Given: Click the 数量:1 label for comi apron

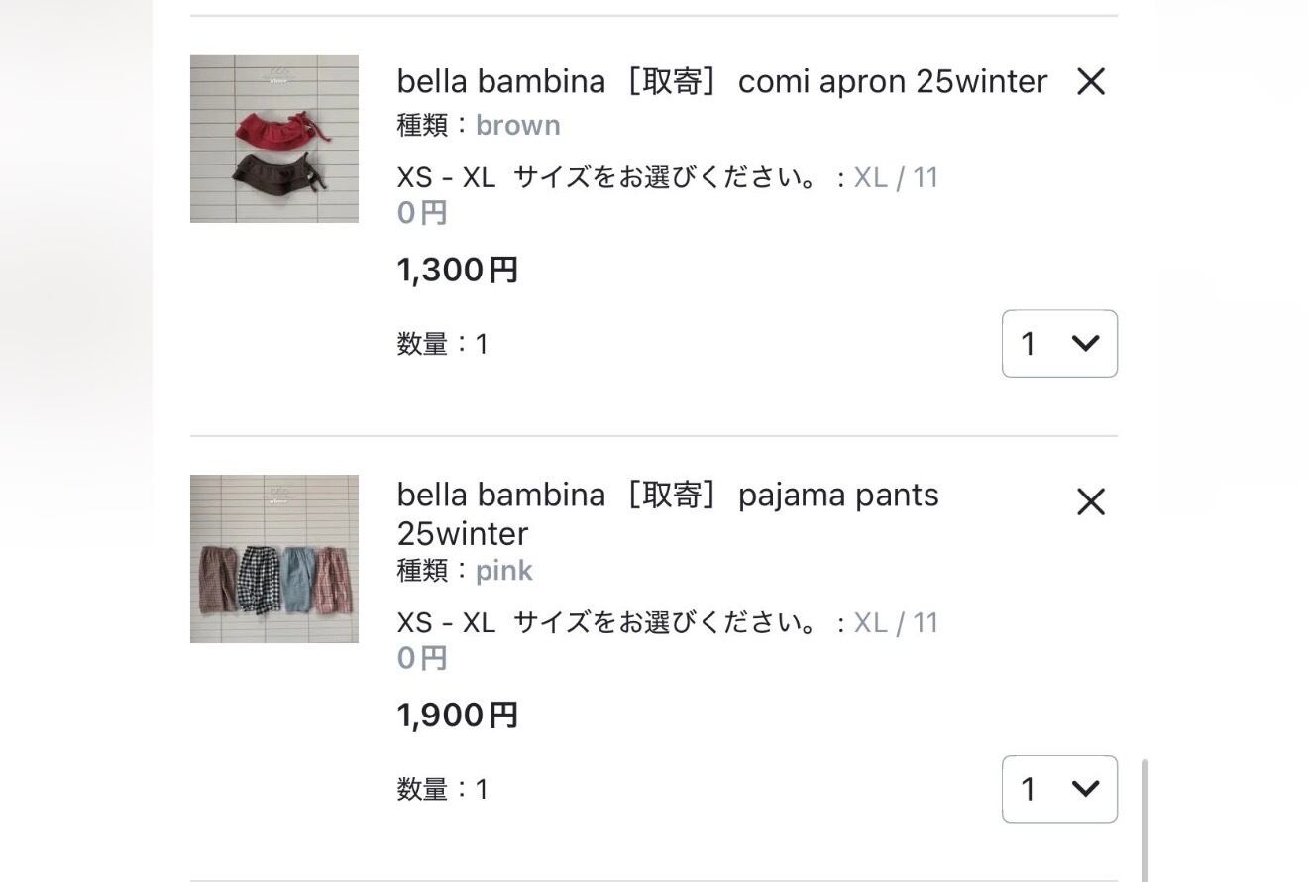Looking at the screenshot, I should 443,344.
